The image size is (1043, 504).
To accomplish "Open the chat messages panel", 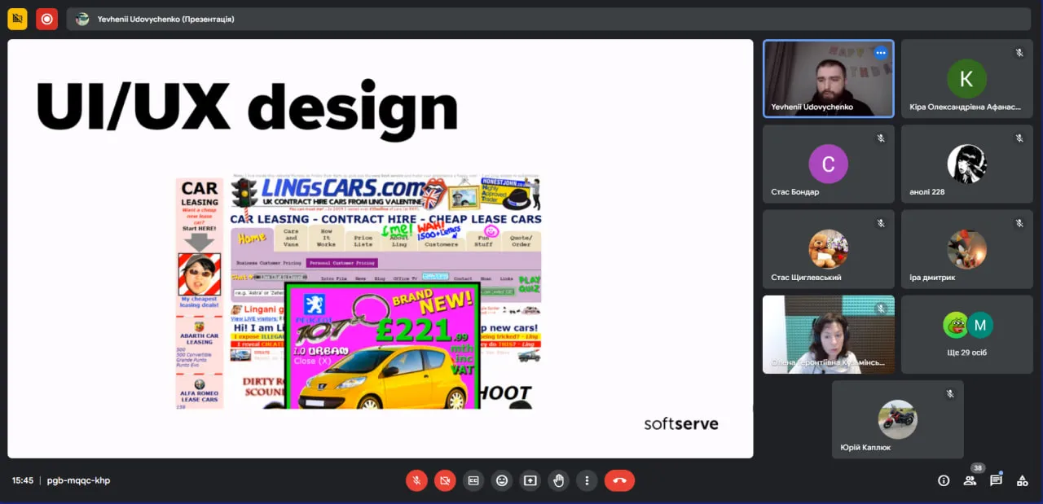I will point(996,480).
